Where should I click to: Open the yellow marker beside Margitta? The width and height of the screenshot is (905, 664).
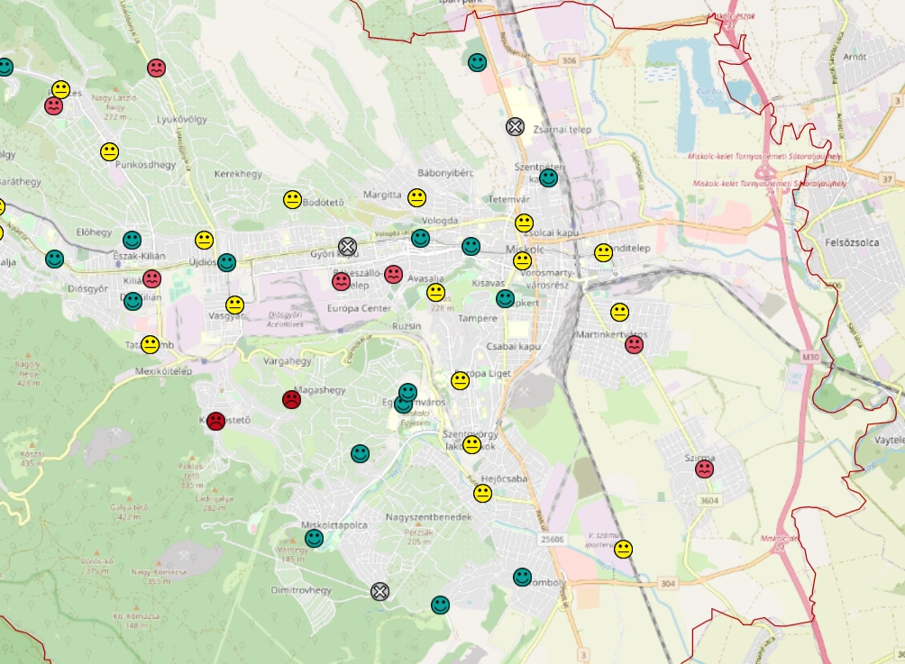pyautogui.click(x=416, y=197)
